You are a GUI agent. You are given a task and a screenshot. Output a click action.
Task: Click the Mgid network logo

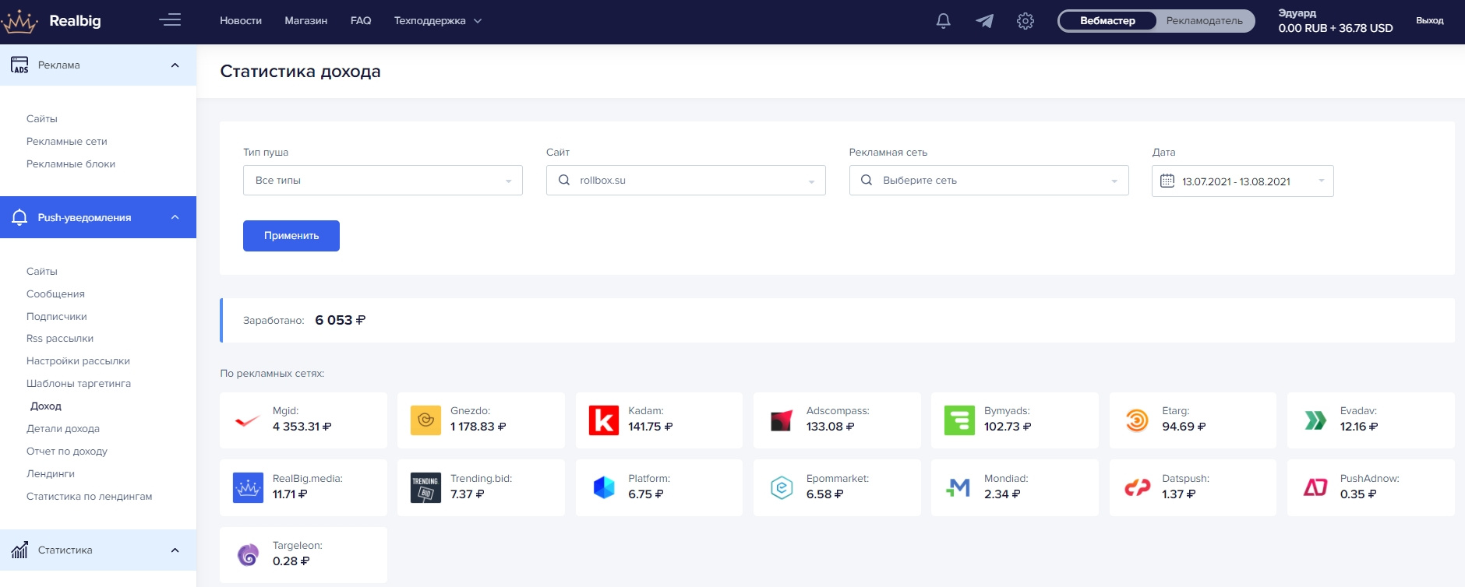pyautogui.click(x=248, y=420)
